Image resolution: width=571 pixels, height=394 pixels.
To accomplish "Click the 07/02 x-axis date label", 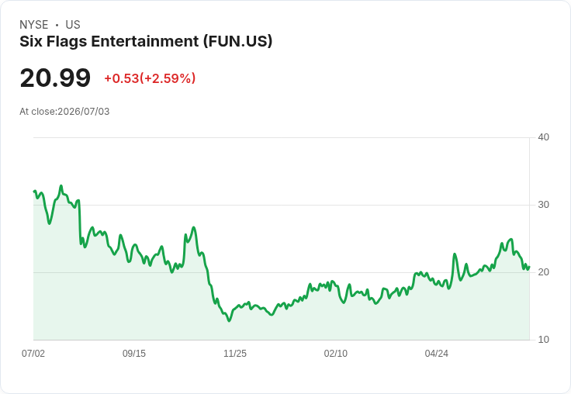I will [33, 353].
